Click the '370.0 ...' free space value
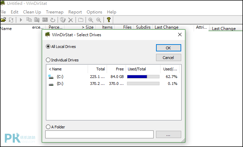This screenshot has width=243, height=147. (x=116, y=84)
